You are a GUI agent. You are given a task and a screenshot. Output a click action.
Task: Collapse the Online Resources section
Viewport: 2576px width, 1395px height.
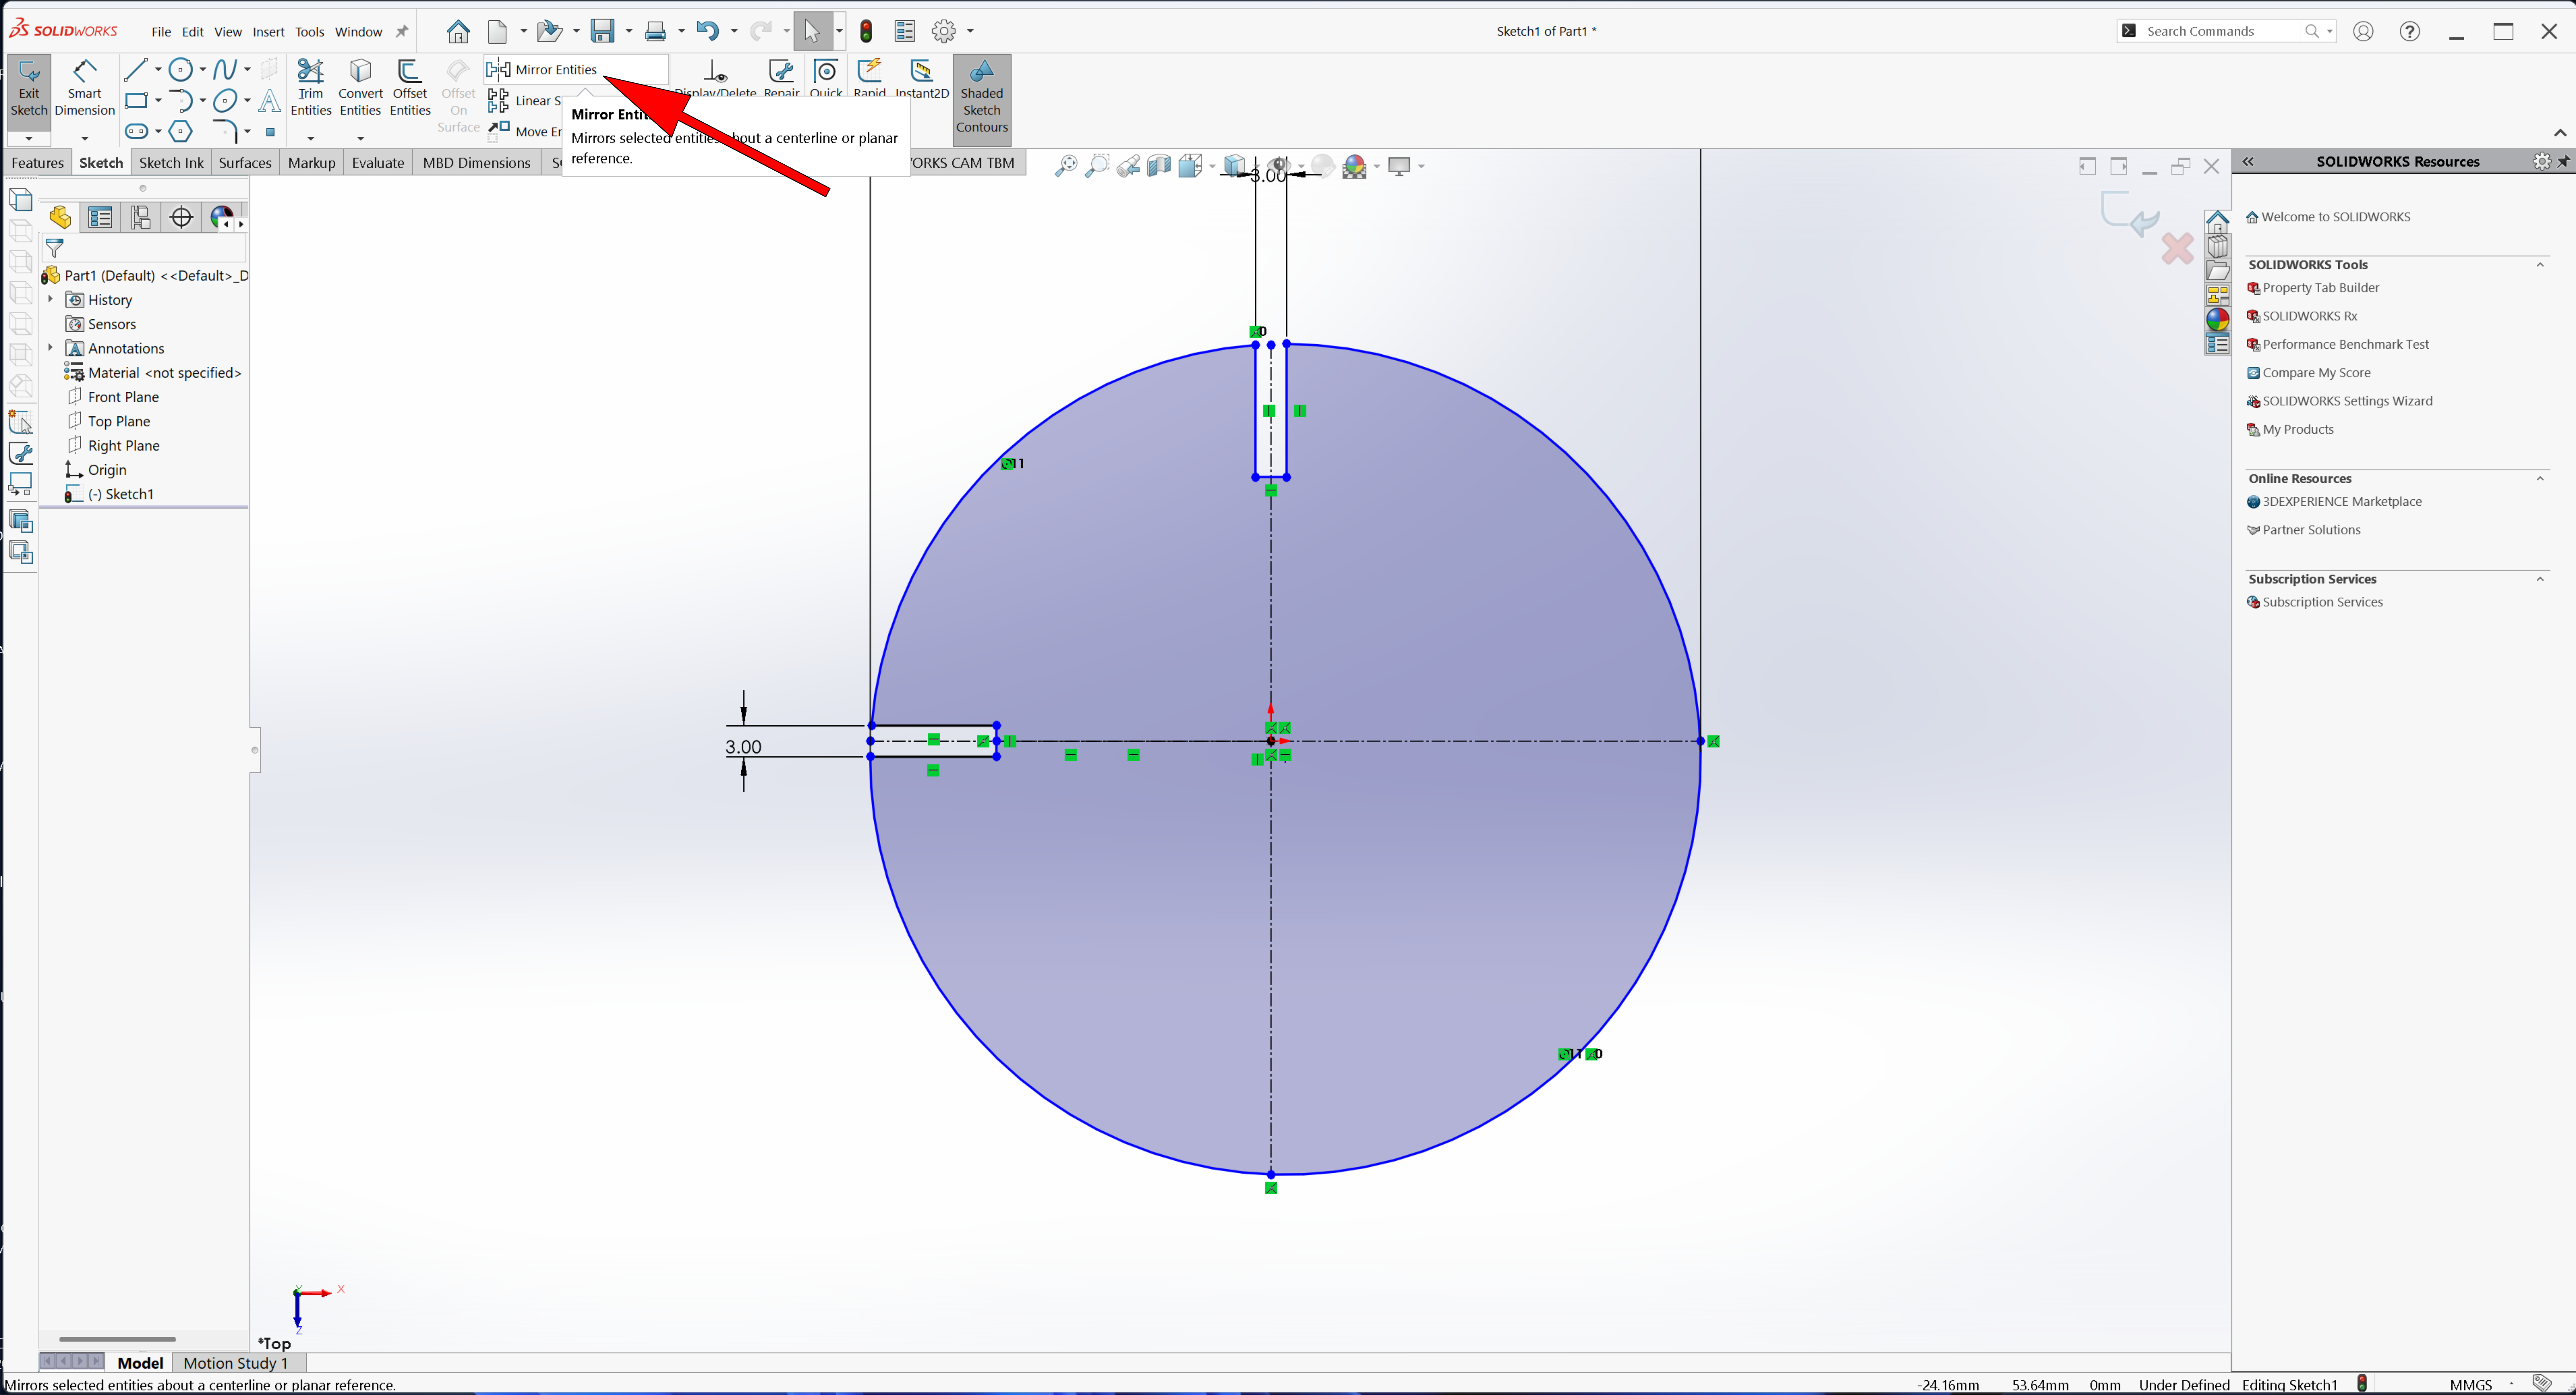click(x=2539, y=478)
